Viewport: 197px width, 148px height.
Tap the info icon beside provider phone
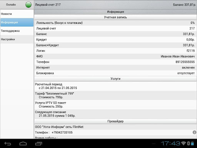coord(194,132)
